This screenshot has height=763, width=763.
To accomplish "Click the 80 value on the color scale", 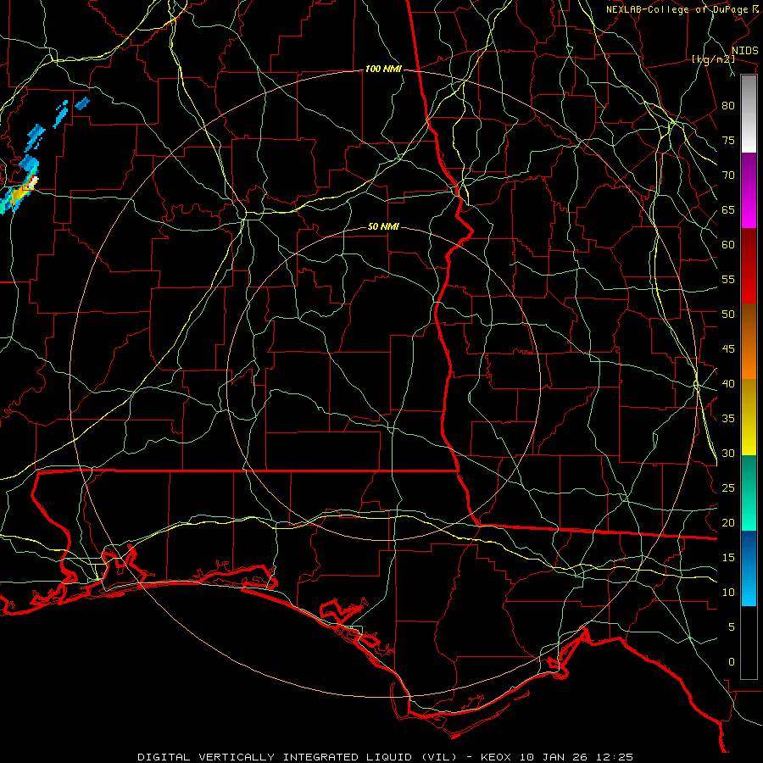I will 728,106.
